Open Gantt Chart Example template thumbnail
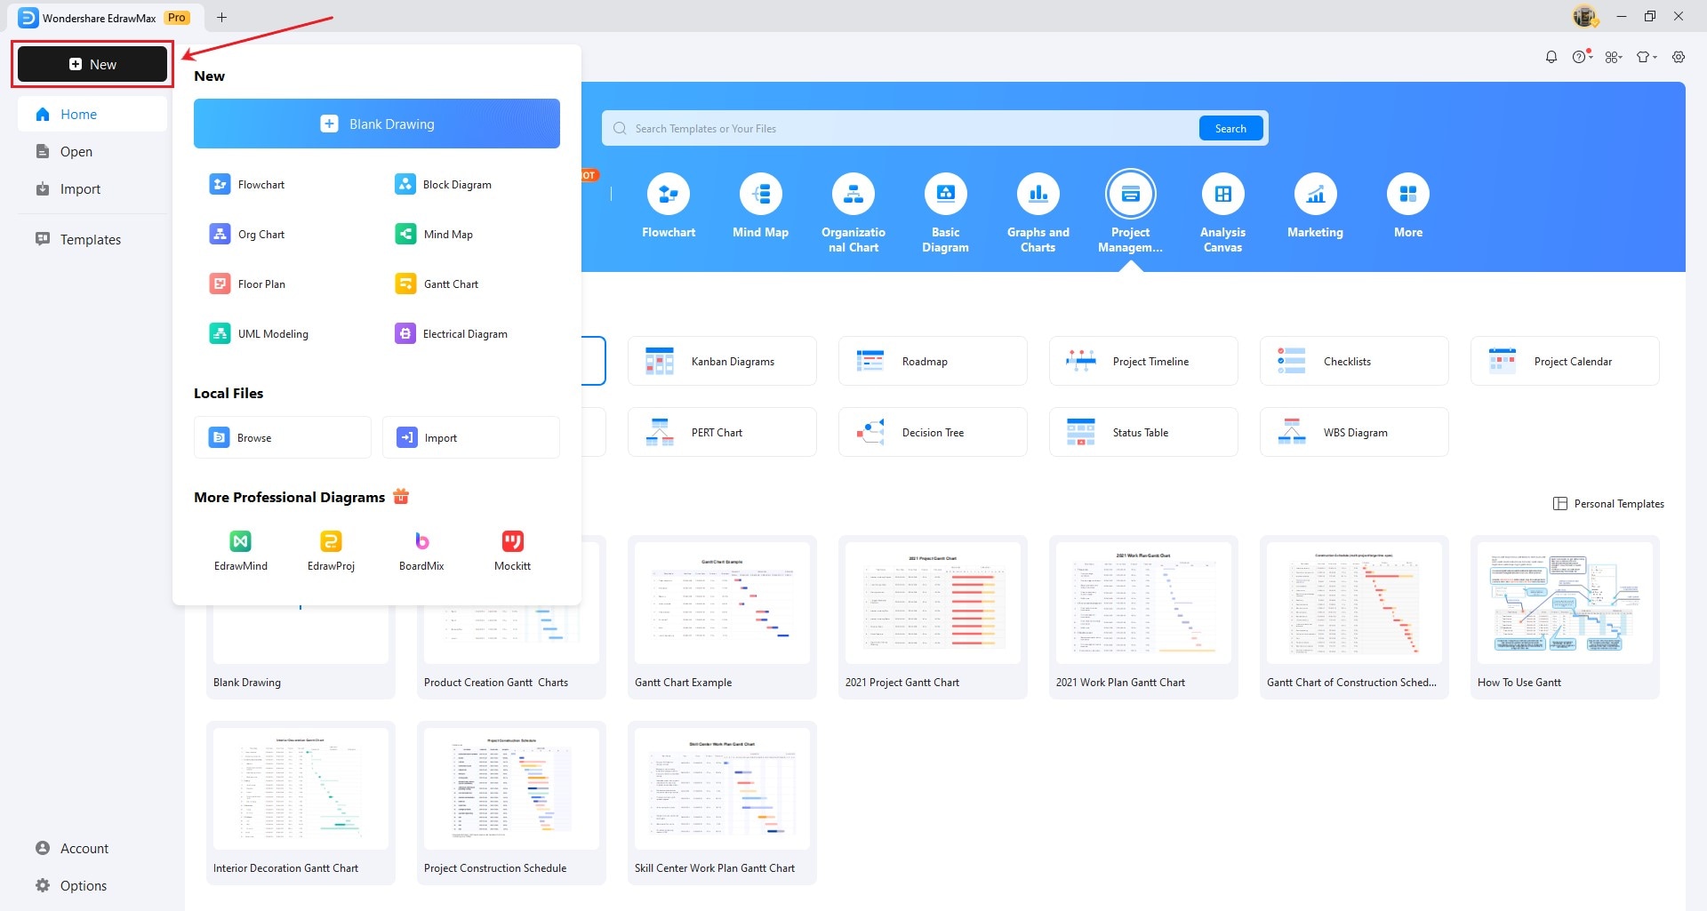This screenshot has width=1707, height=911. click(722, 603)
